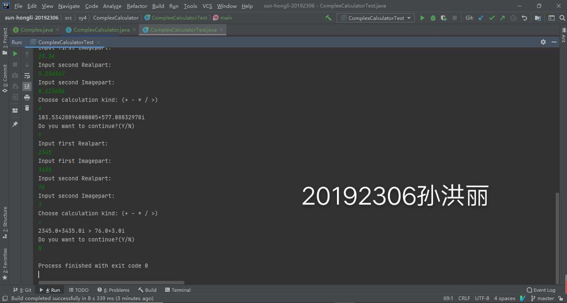The image size is (567, 303).
Task: Open Project Structure icon
Action: pos(538,18)
